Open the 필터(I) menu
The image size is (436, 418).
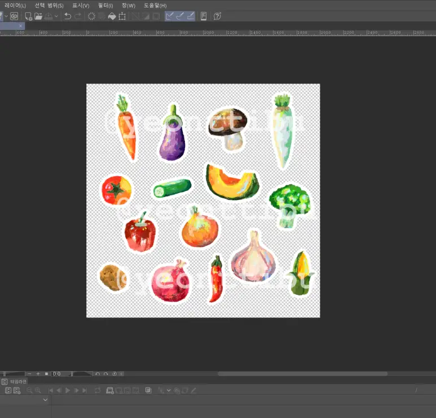[105, 5]
